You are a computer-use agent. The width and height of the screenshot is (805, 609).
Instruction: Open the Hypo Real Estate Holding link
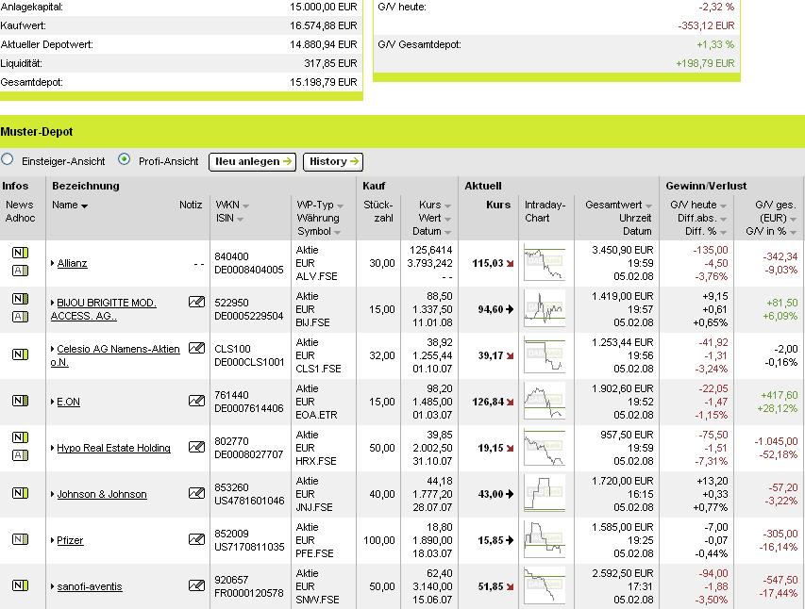click(x=113, y=448)
